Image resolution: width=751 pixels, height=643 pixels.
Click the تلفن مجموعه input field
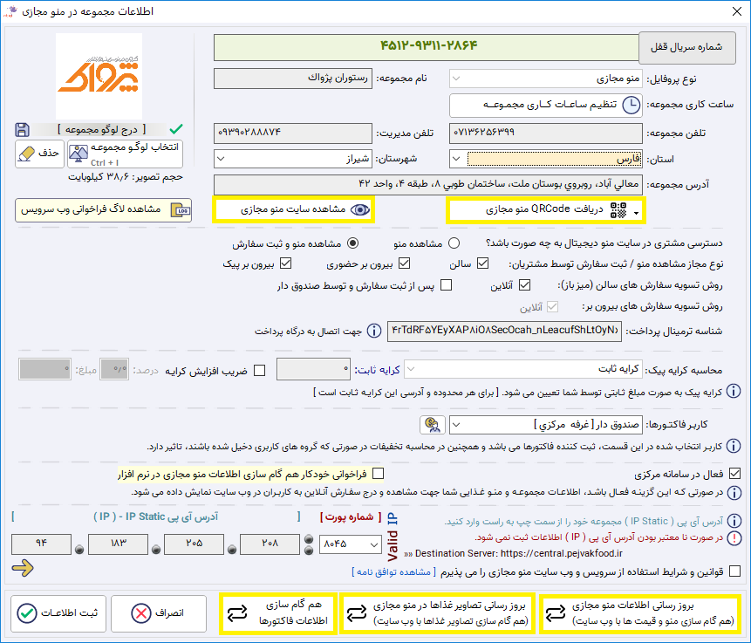click(x=546, y=133)
